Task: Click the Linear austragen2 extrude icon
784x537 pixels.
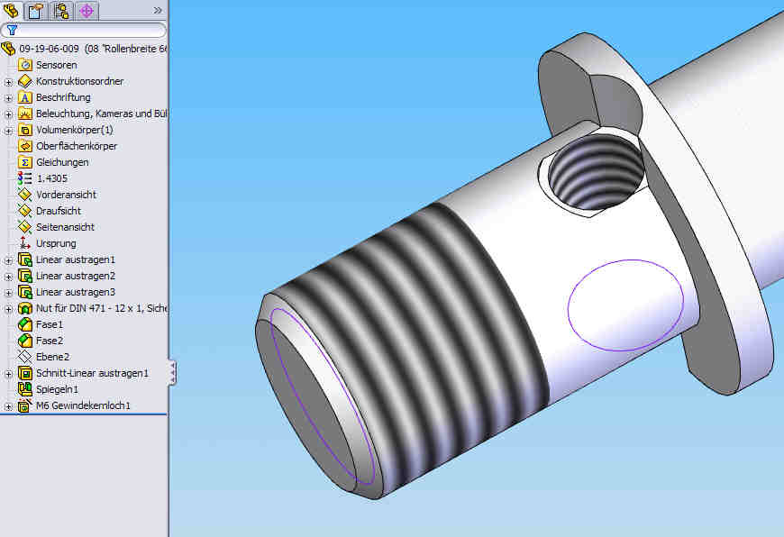Action: (x=25, y=276)
